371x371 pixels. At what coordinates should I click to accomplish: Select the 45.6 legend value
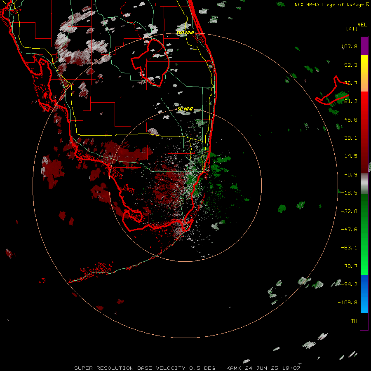(351, 120)
